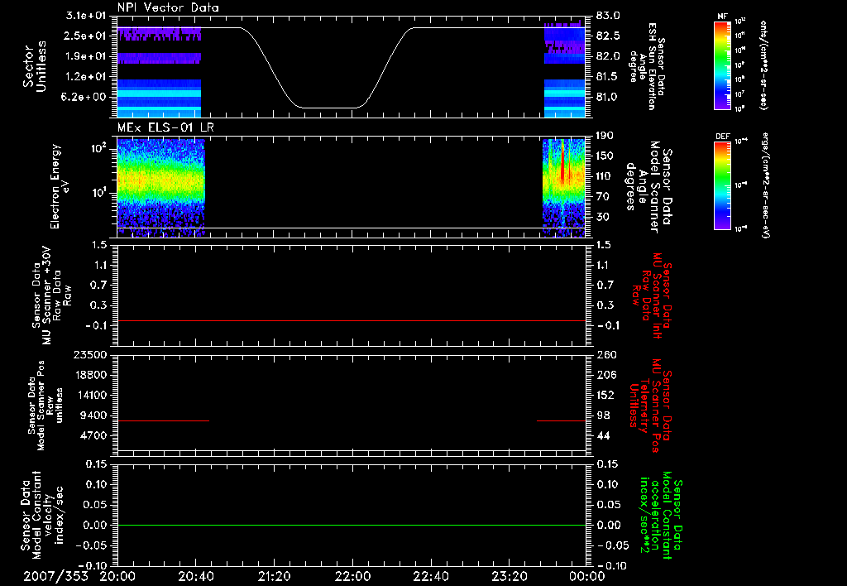Click the "4700" scanner position tick
Viewport: 847px width, 586px height.
click(x=93, y=435)
